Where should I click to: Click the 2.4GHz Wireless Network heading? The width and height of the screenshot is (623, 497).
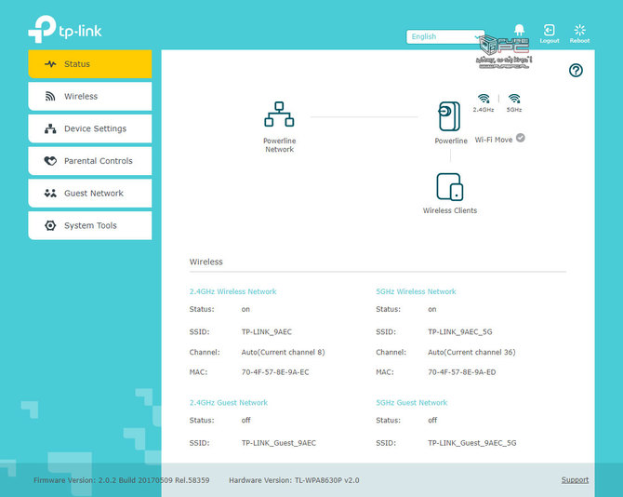coord(232,291)
